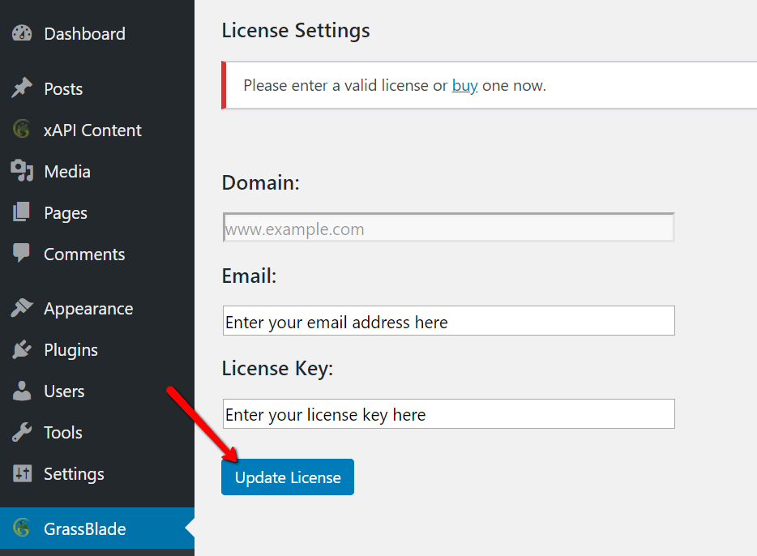757x556 pixels.
Task: Click the License Key: field label
Action: 278,369
